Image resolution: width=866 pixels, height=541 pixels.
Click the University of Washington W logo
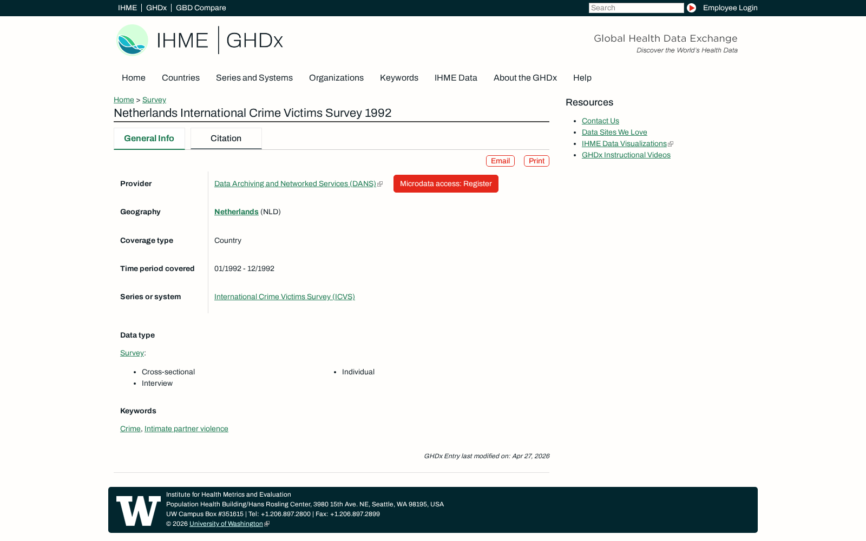point(139,511)
